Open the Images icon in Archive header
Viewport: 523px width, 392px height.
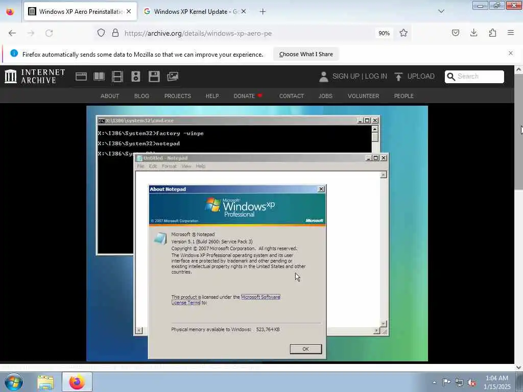(x=173, y=77)
